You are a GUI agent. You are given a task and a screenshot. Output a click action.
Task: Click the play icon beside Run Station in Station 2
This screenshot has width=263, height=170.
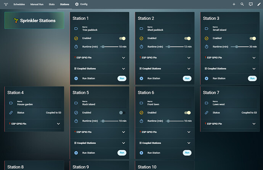141,78
